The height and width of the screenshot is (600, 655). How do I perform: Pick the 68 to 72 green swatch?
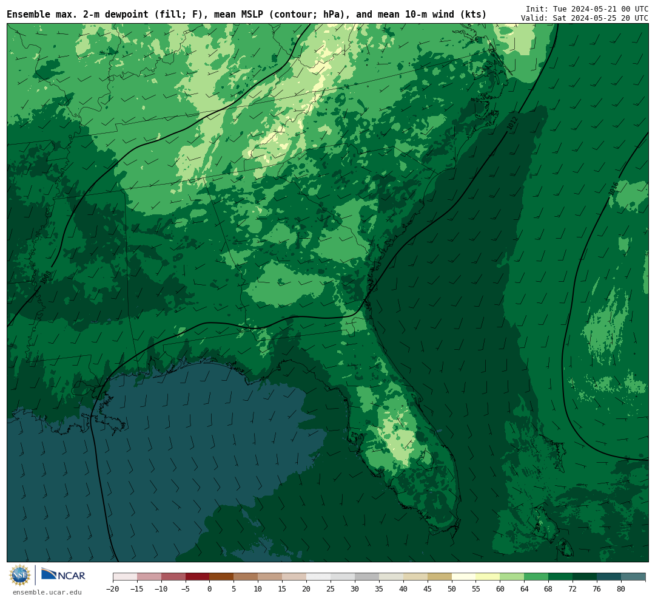(x=561, y=577)
